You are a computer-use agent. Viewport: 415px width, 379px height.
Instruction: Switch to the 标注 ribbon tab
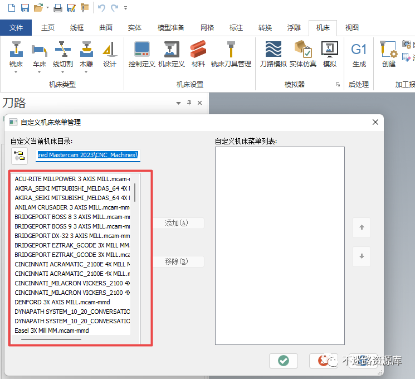(236, 27)
